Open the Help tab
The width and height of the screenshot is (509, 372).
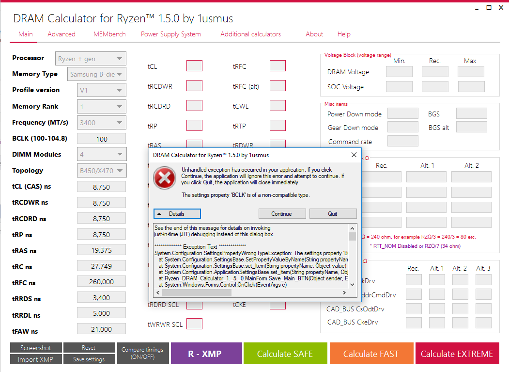(x=344, y=34)
